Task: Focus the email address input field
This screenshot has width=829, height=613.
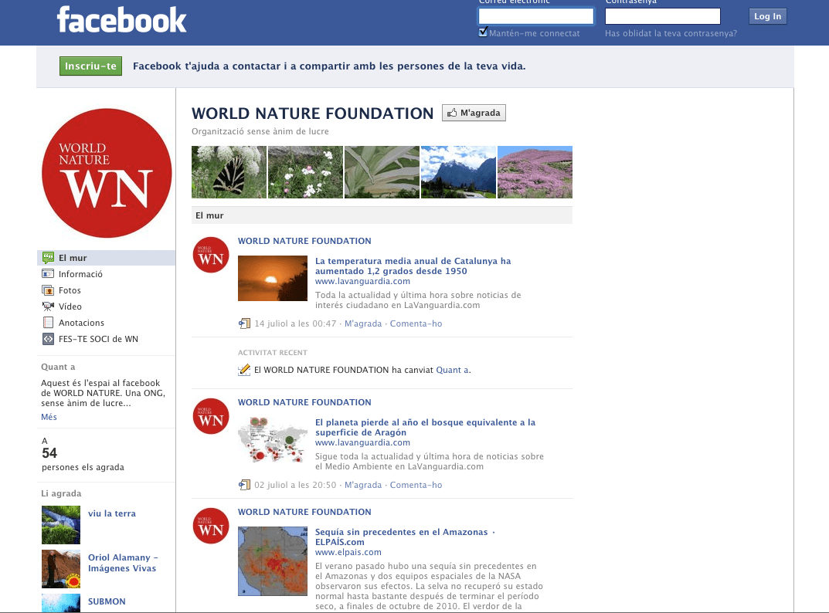Action: [x=535, y=16]
